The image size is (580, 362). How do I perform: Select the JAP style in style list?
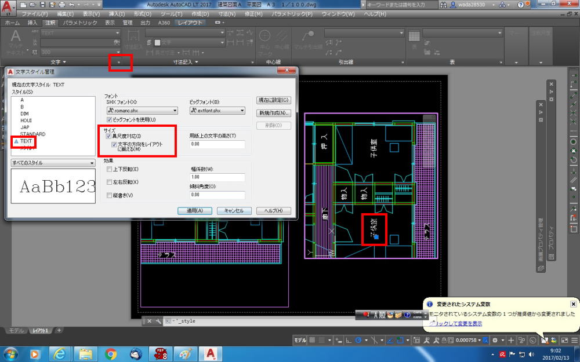[x=25, y=127]
